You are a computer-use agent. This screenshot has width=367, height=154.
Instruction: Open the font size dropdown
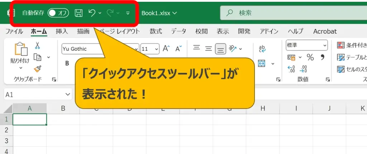pyautogui.click(x=156, y=49)
